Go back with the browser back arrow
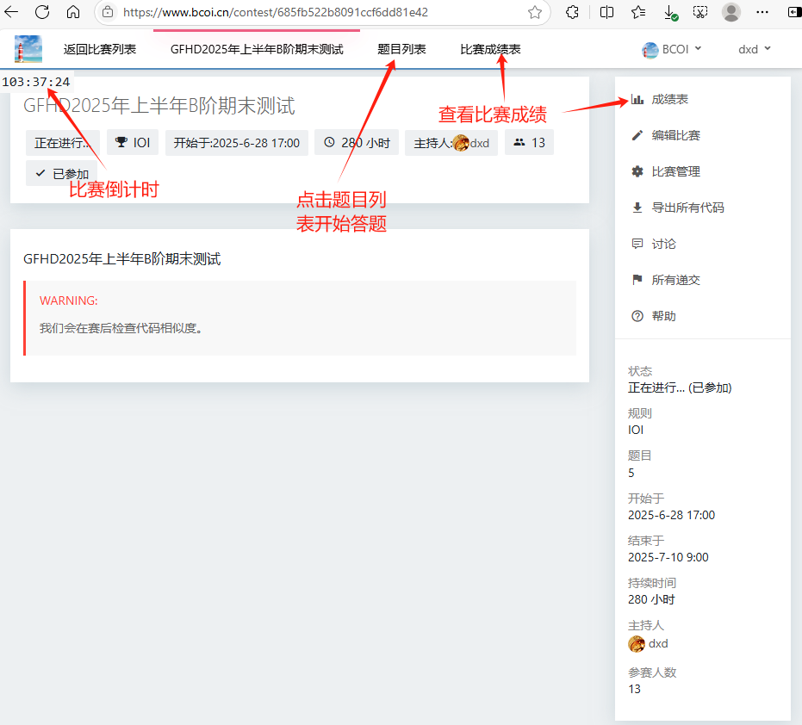The width and height of the screenshot is (802, 725). tap(11, 12)
